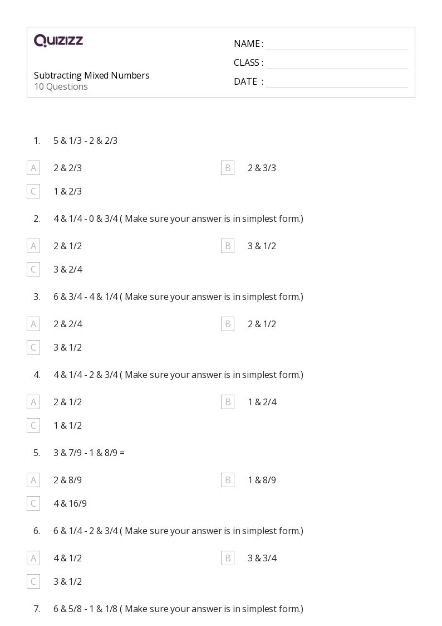The image size is (442, 626).
Task: Pick answer B '1 & 2/4' in question 4
Action: 228,402
